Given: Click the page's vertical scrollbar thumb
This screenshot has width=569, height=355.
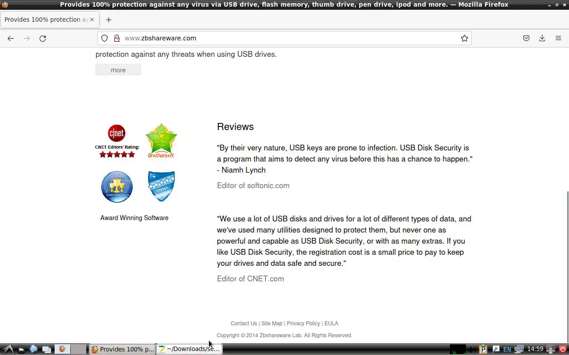Looking at the screenshot, I should click(x=567, y=266).
